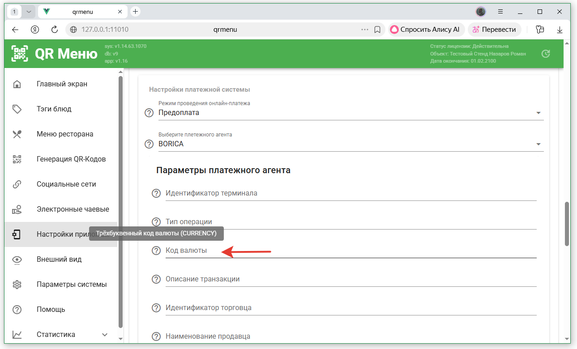Click the bookmark icon in address bar
The image size is (577, 349).
coord(377,30)
